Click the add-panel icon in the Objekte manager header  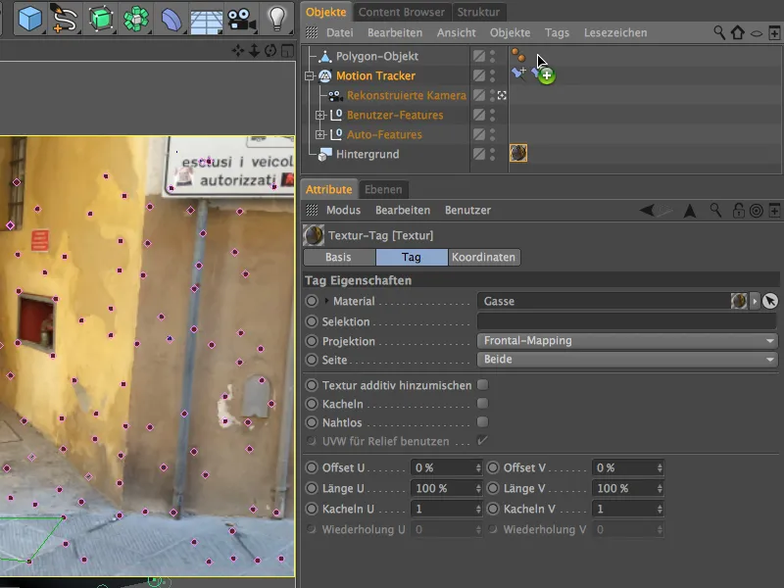[x=774, y=33]
